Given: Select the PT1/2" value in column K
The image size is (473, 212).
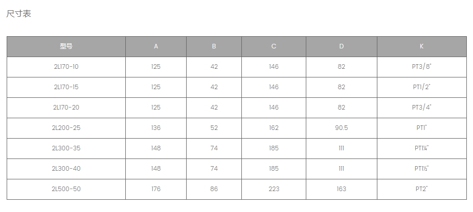Looking at the screenshot, I should 422,87.
